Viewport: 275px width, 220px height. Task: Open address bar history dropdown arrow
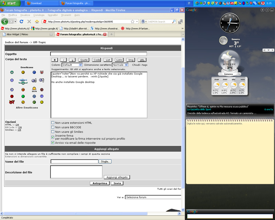(x=137, y=22)
